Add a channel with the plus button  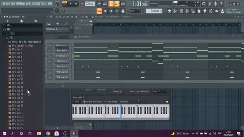62,86
